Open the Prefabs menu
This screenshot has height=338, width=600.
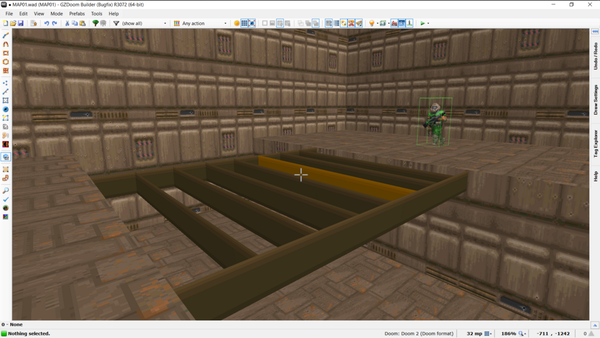[77, 13]
